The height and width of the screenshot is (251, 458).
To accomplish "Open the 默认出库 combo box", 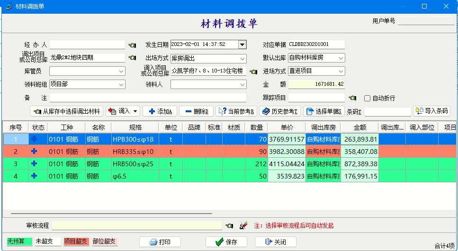I will click(x=341, y=58).
